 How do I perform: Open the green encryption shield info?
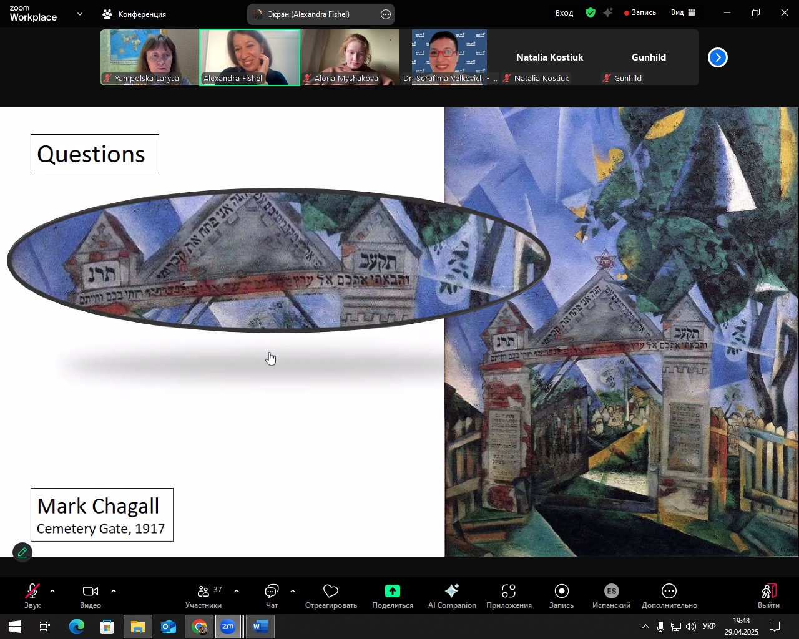pos(591,12)
